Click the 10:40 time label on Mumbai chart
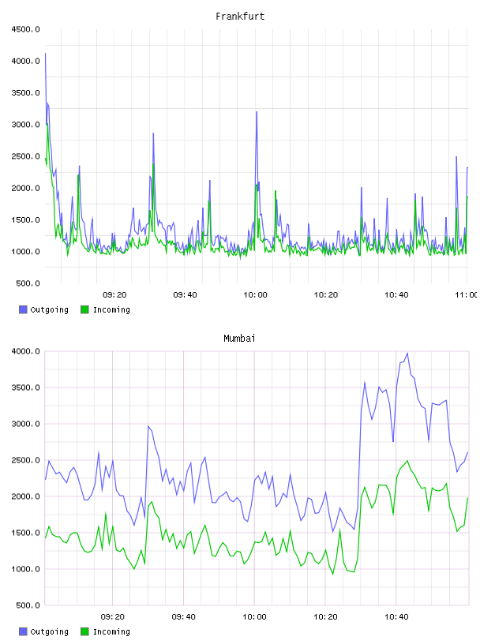 point(396,617)
